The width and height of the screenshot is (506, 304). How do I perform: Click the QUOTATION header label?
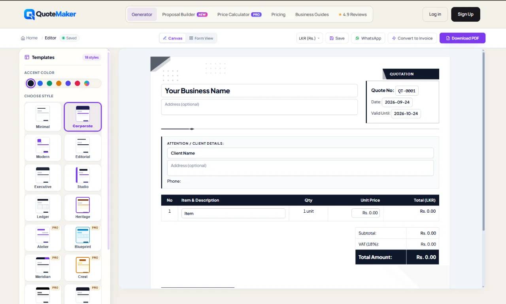pos(402,74)
